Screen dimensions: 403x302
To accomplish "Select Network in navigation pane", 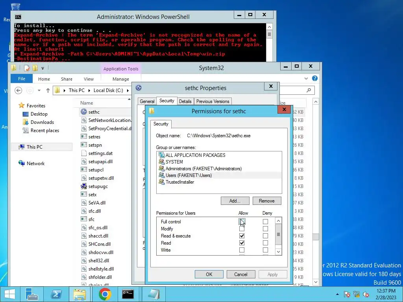I will point(35,163).
